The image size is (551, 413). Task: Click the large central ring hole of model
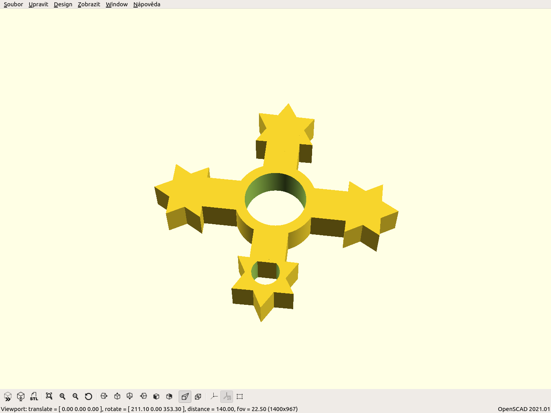coord(275,199)
